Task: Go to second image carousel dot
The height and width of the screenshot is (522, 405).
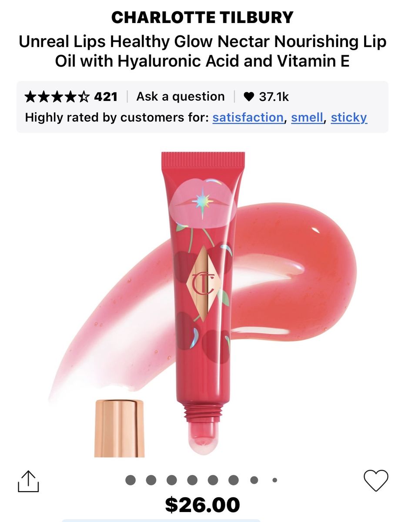Action: tap(151, 480)
